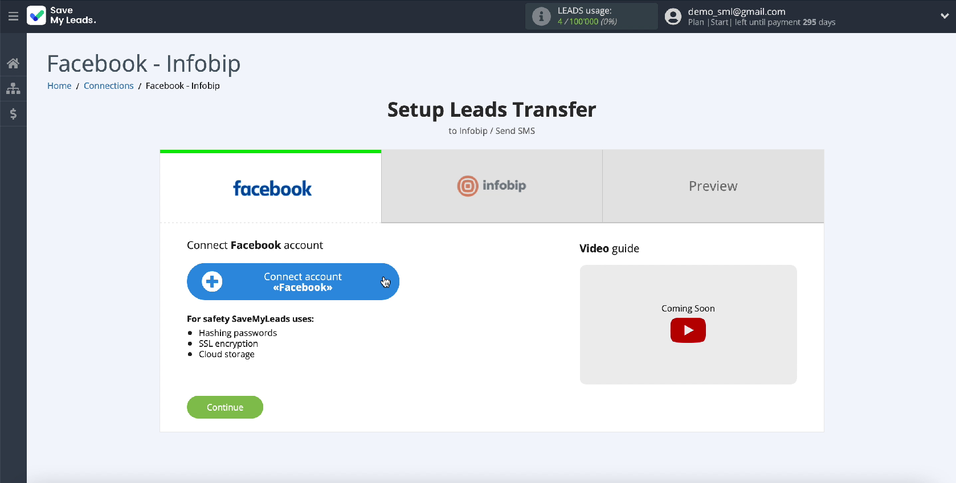Click the 'Facebook - Infobip' page title

pyautogui.click(x=144, y=64)
